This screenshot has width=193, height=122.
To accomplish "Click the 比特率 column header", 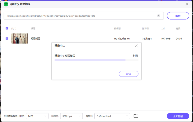I will [146, 29].
